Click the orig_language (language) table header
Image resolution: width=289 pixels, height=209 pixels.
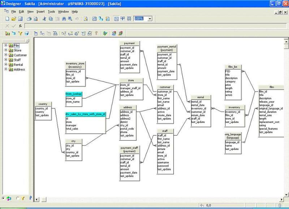233,136
